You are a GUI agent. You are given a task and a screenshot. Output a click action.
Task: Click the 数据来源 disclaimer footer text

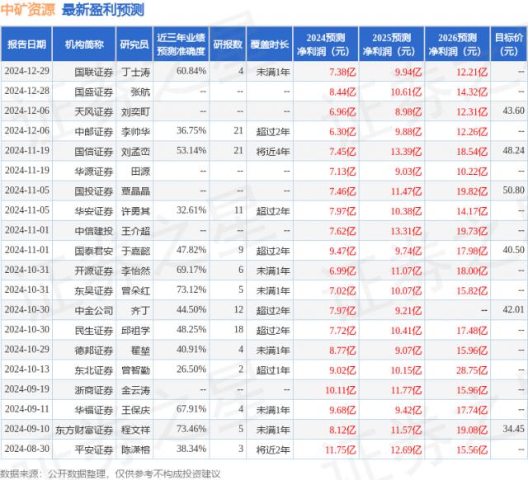(x=113, y=472)
